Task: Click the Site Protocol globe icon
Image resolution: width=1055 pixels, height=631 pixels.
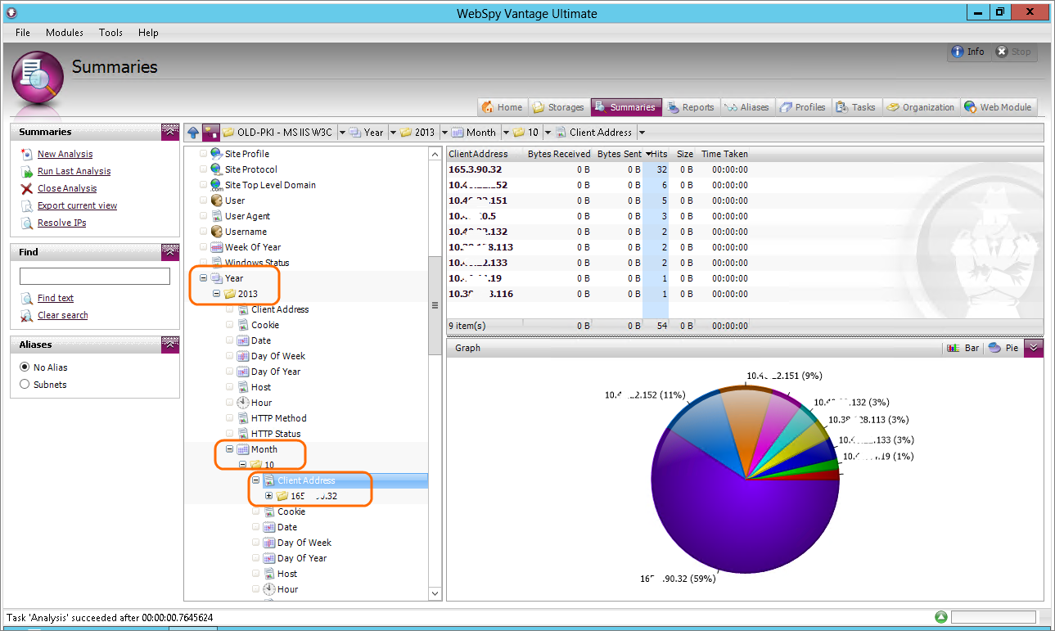Action: coord(216,169)
